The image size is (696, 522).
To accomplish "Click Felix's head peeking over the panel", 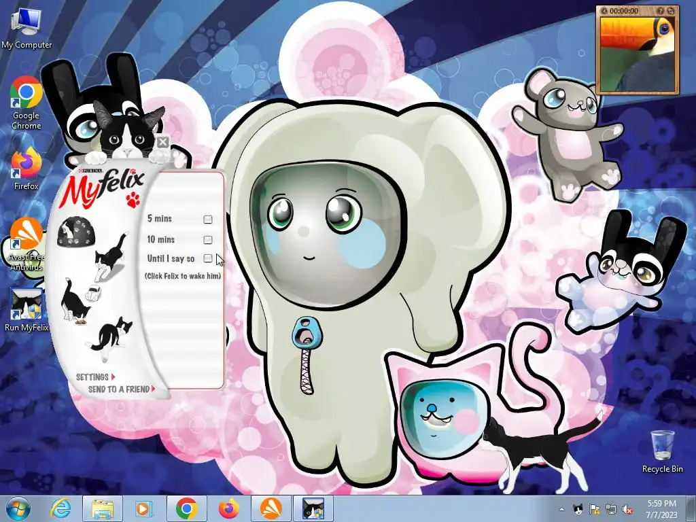I will pyautogui.click(x=127, y=133).
